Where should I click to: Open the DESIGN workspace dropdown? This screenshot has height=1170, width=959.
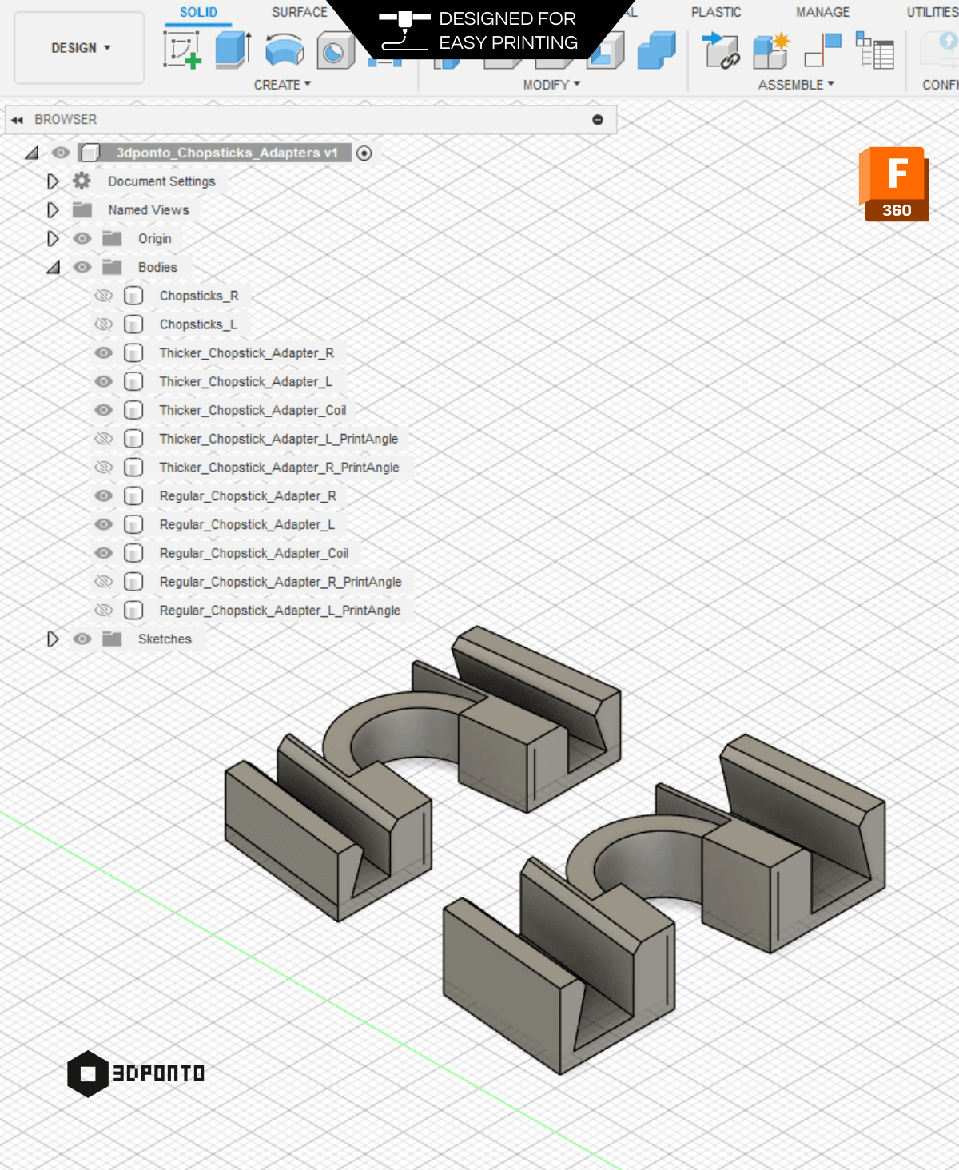tap(80, 48)
